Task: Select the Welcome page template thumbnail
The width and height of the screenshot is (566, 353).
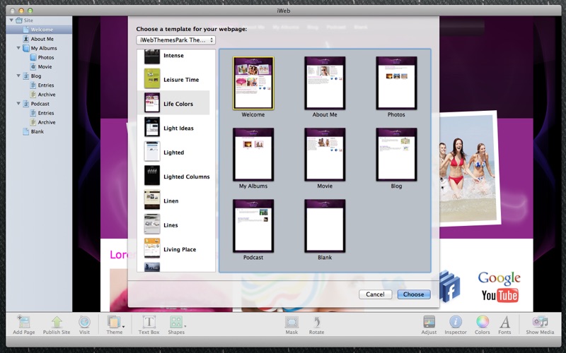Action: (x=253, y=83)
